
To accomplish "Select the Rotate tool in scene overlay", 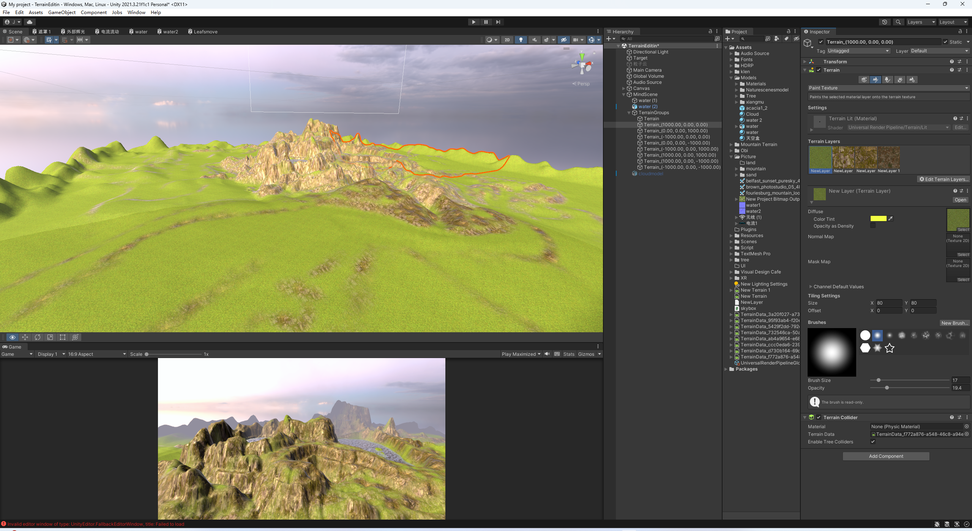I will 37,337.
